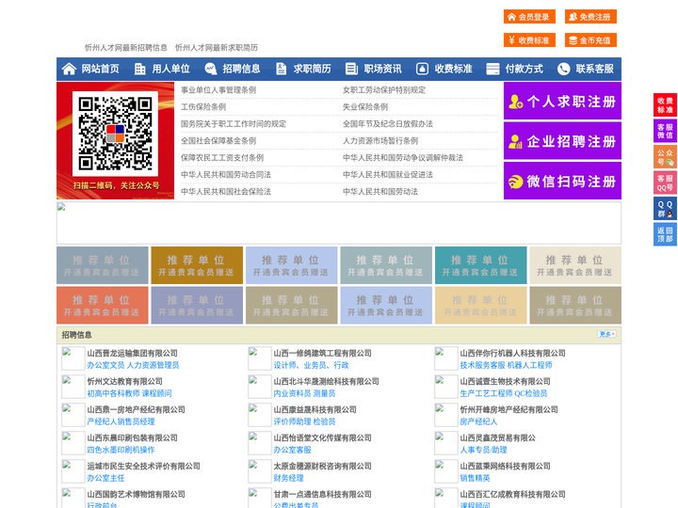The width and height of the screenshot is (678, 508).
Task: Click the card icon beside 付款方式
Action: pyautogui.click(x=492, y=69)
